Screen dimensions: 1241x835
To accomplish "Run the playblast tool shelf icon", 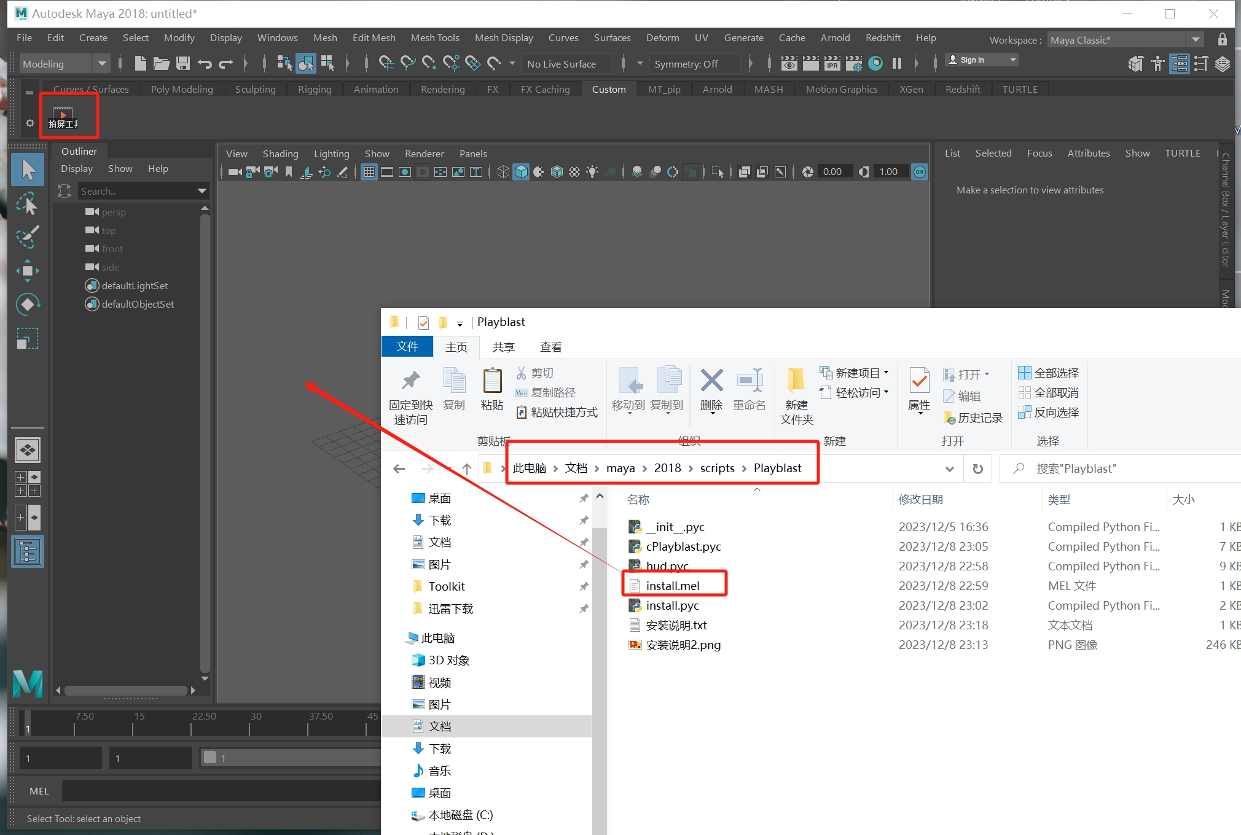I will (x=63, y=117).
